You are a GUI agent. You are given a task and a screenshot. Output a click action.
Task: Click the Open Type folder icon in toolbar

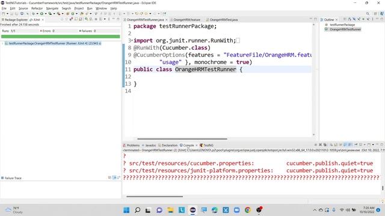[82, 14]
